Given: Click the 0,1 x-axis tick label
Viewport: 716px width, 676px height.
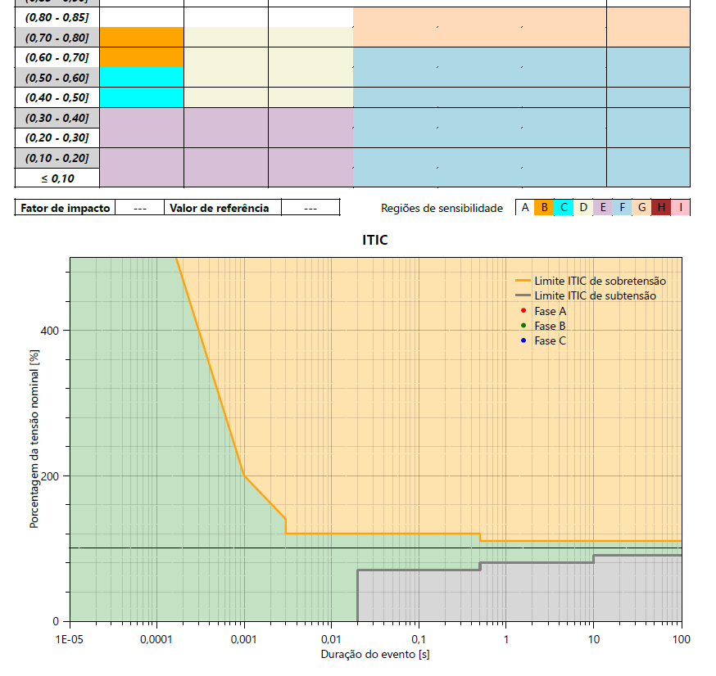Looking at the screenshot, I should (419, 639).
